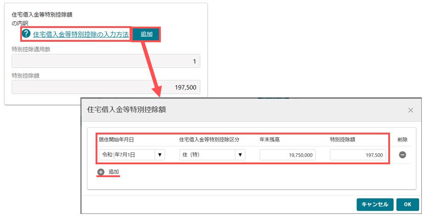The image size is (425, 218).
Task: Click the 年末残高 column header
Action: pos(269,140)
